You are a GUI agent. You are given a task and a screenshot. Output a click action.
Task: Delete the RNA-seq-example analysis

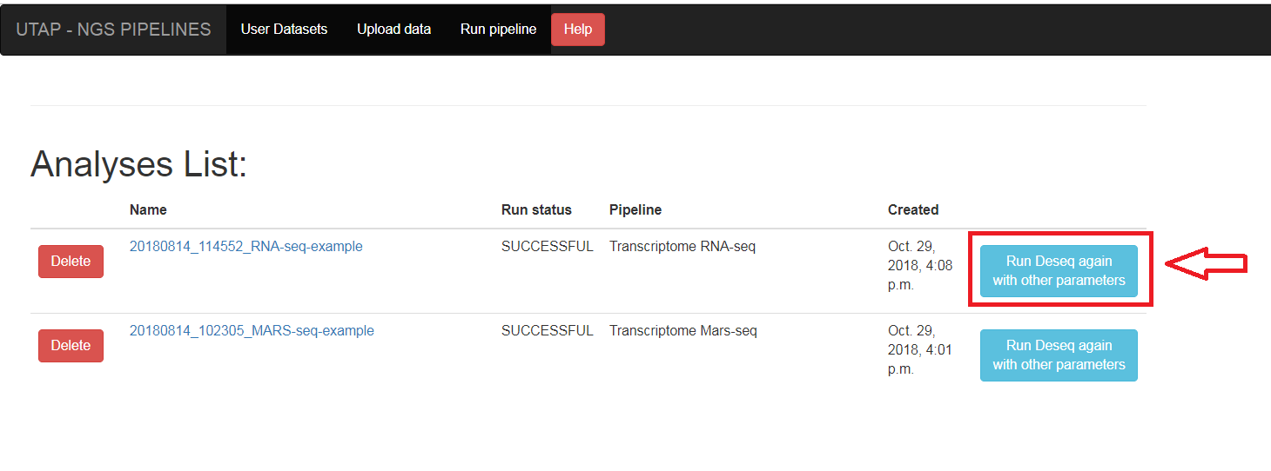71,262
